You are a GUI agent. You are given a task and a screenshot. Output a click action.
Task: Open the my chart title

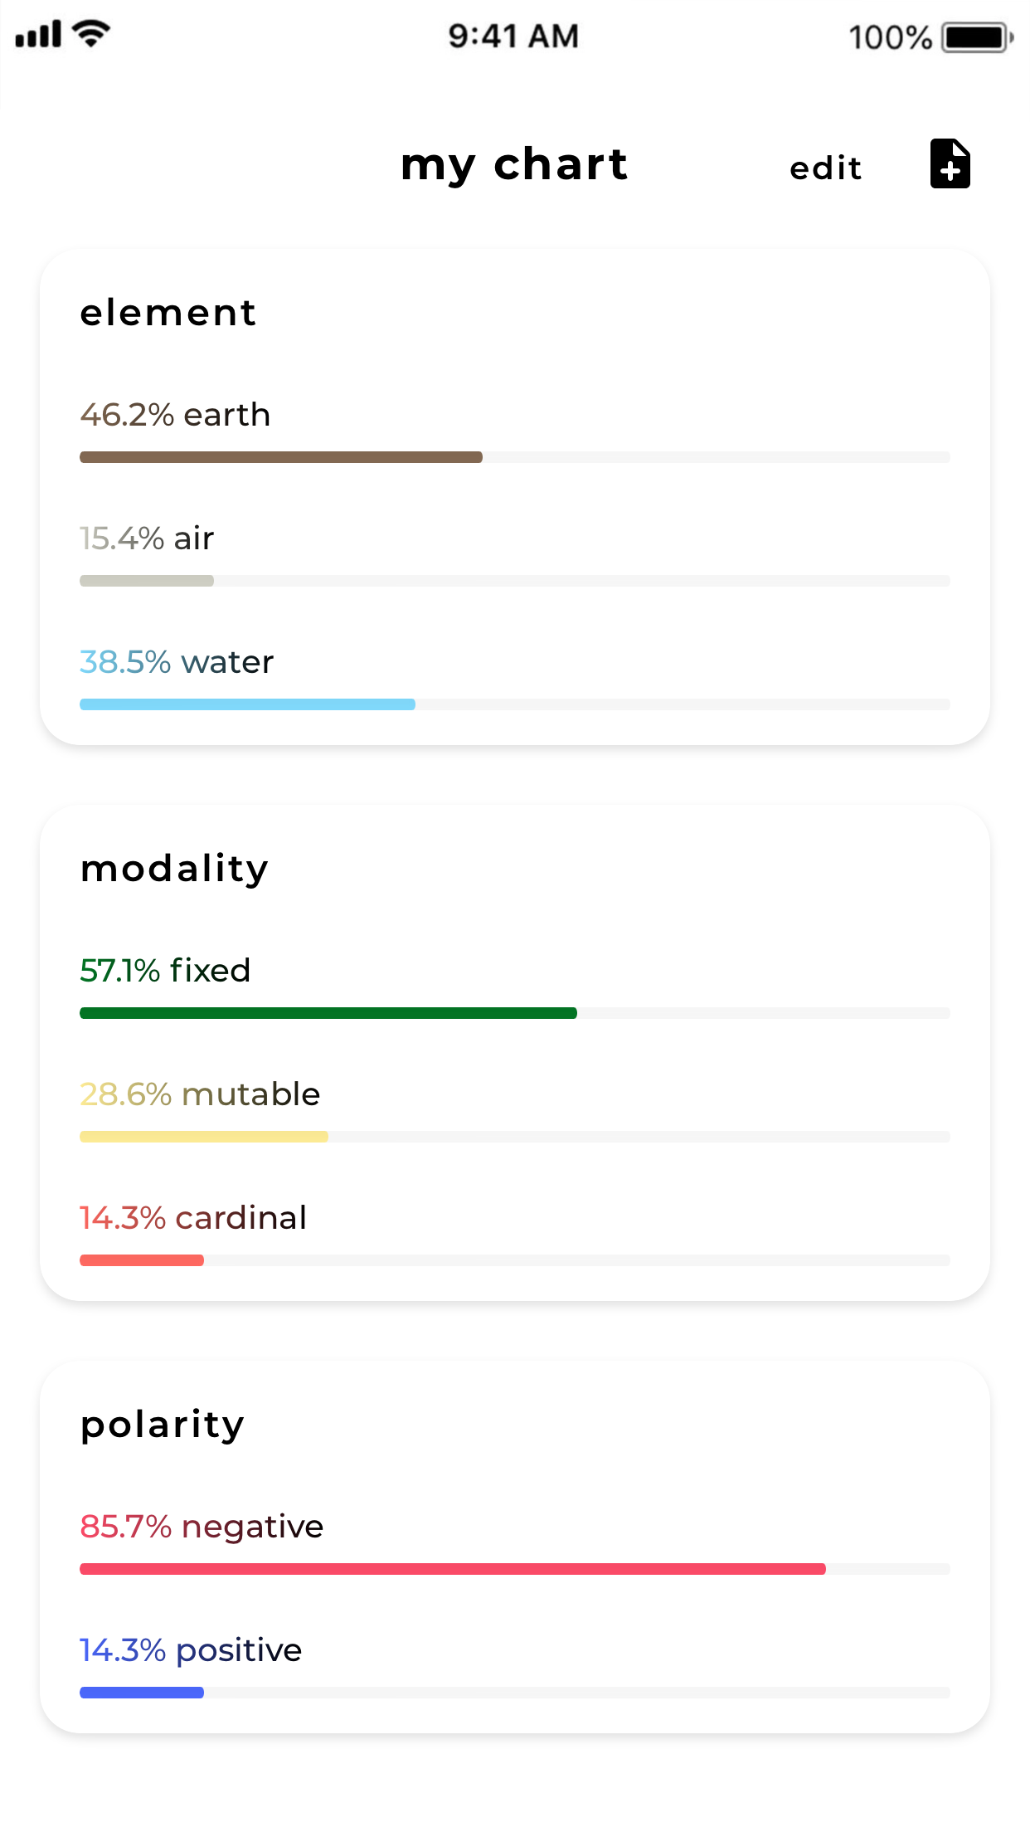pyautogui.click(x=513, y=164)
